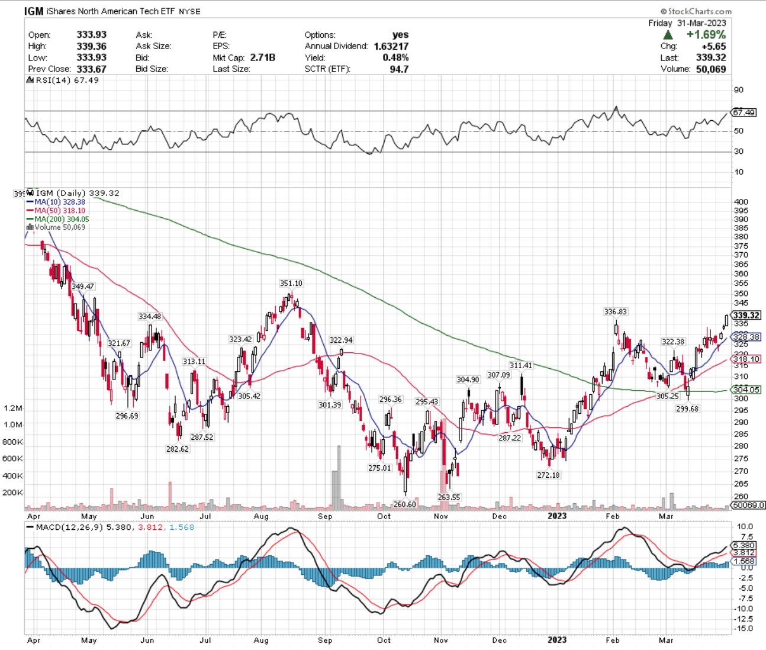Click the 351.10 August peak price label
Screen dimensions: 766x650
pos(291,284)
